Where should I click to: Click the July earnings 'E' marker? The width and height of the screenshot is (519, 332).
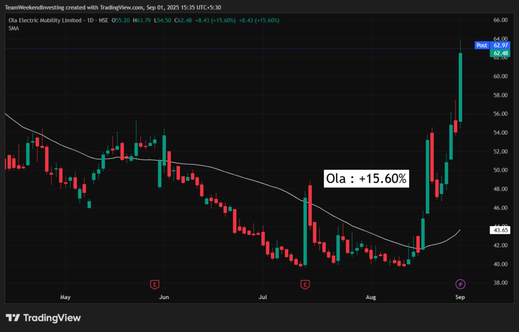pyautogui.click(x=305, y=284)
